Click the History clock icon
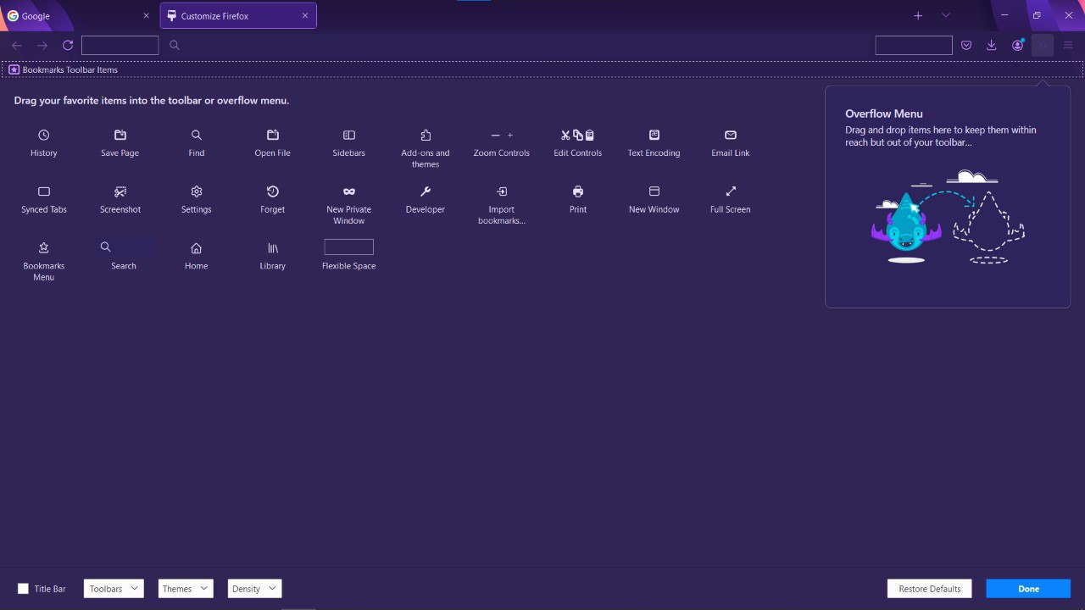Image resolution: width=1085 pixels, height=610 pixels. [44, 135]
